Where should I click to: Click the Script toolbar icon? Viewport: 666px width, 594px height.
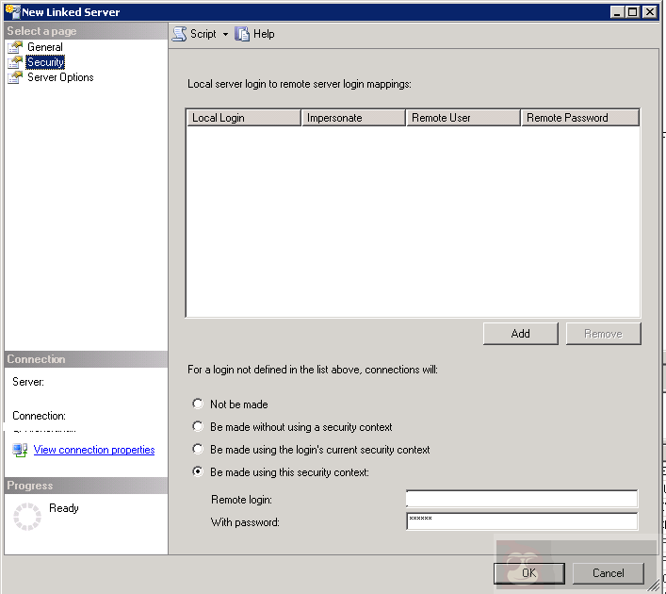coord(179,34)
